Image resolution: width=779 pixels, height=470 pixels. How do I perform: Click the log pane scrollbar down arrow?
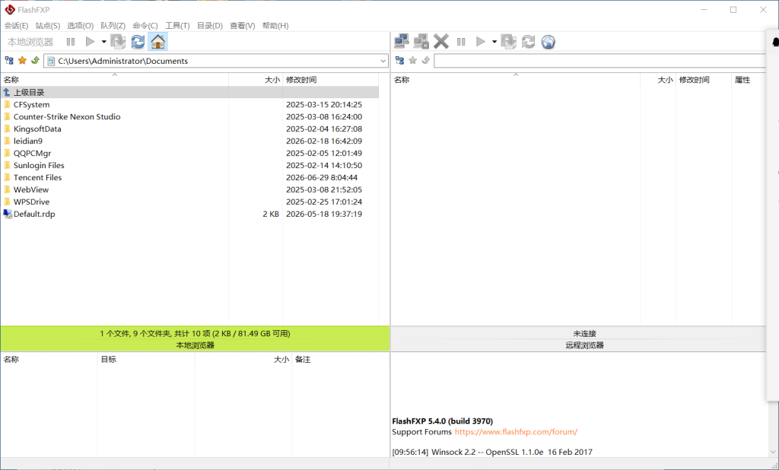coord(773,452)
